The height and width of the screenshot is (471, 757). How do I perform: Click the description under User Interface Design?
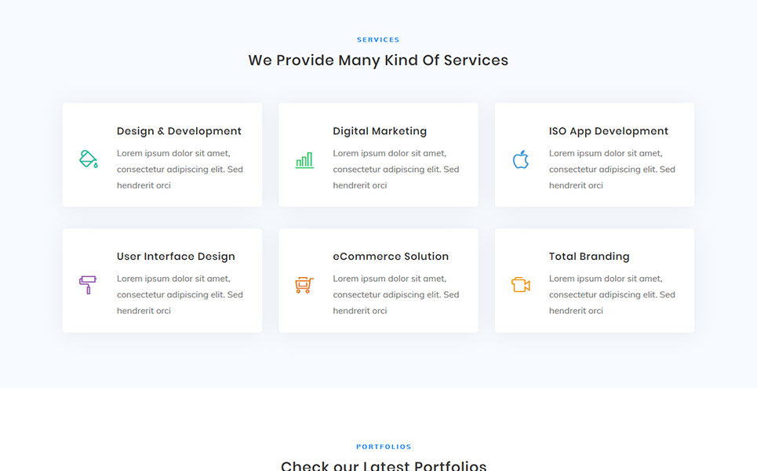click(x=180, y=294)
